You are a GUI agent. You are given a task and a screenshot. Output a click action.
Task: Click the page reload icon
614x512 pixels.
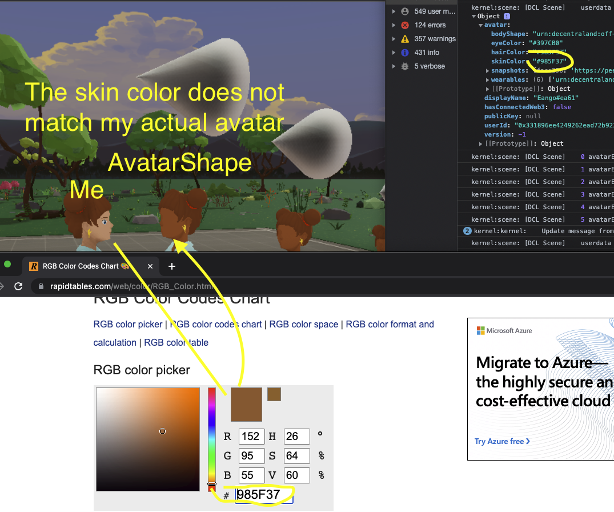pos(18,286)
